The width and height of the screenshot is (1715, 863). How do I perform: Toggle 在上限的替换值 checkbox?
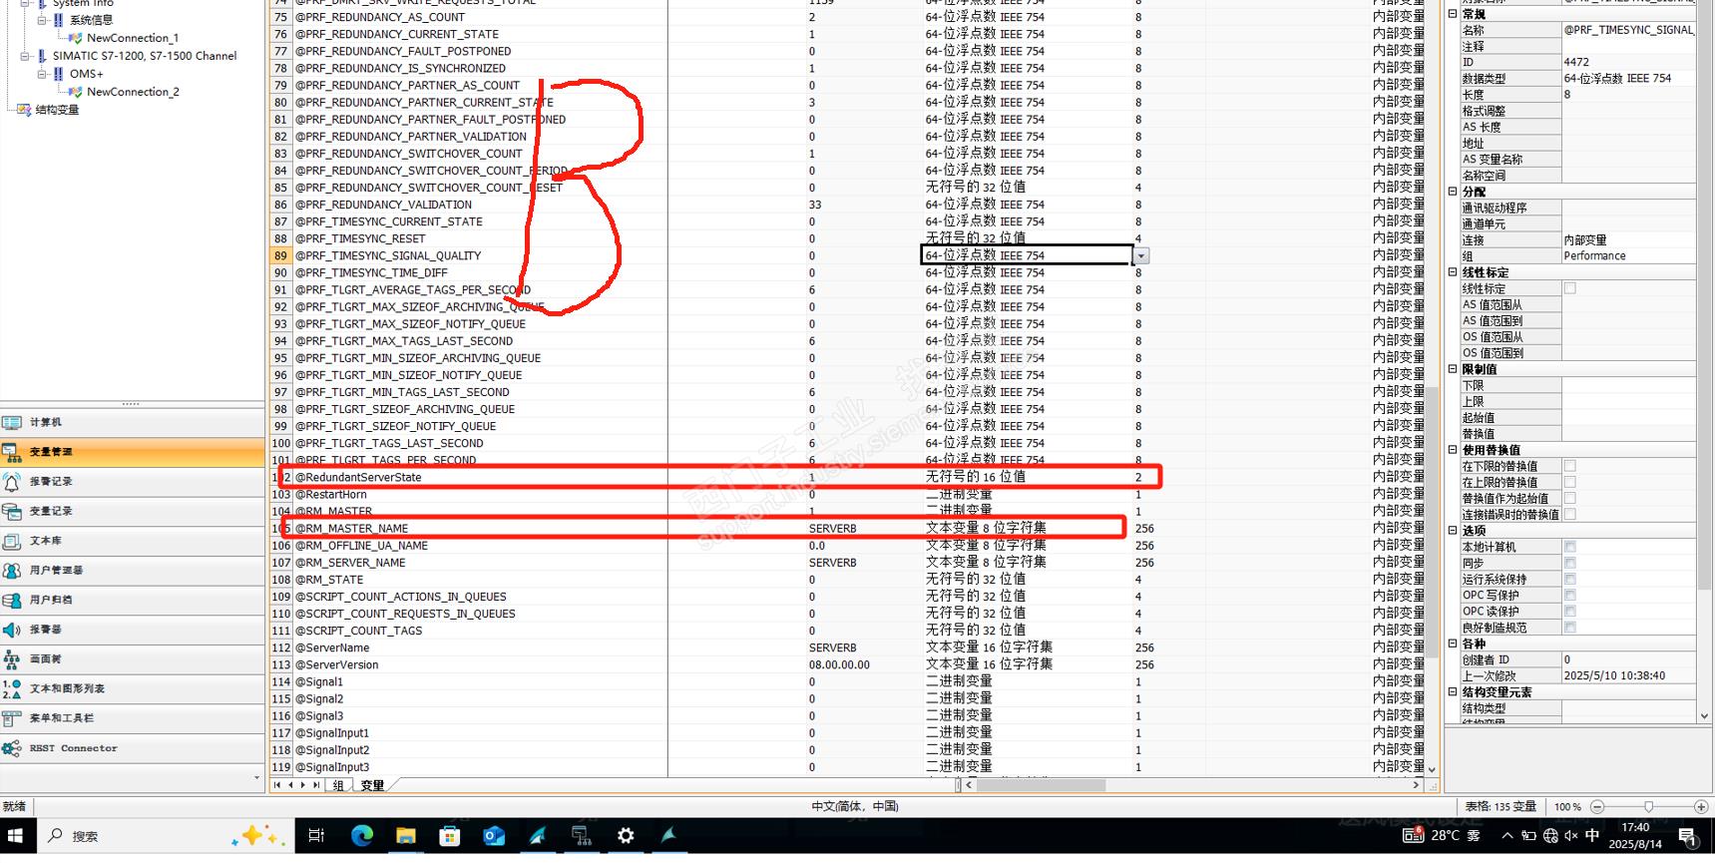coord(1570,482)
